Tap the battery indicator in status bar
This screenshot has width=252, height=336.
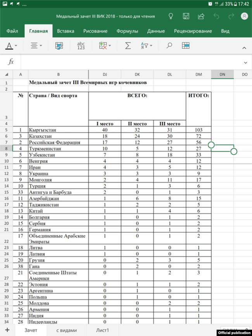point(235,4)
